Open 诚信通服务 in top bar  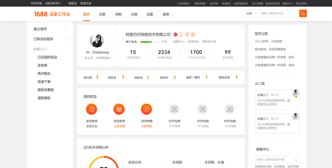[241, 3]
